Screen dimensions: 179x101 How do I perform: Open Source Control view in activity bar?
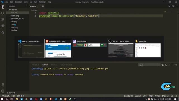point(3,20)
